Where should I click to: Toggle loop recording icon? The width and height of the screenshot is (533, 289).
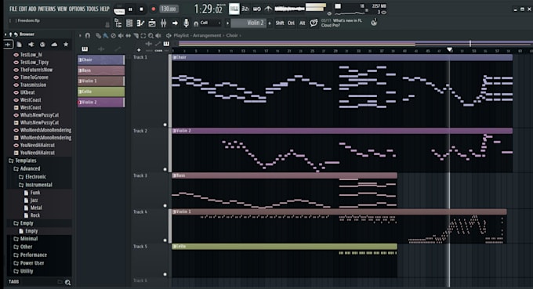tap(257, 9)
